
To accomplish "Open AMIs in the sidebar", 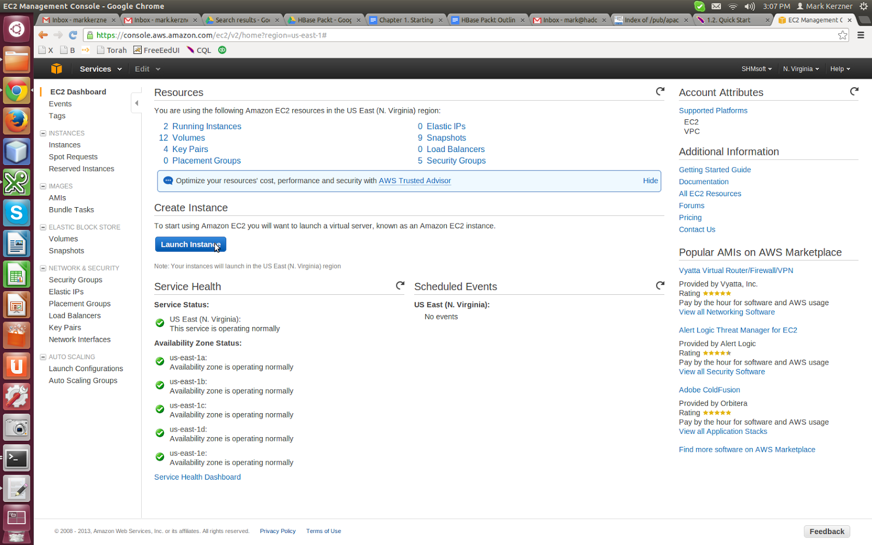I will (57, 198).
